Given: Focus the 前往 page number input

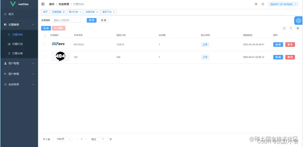Looking at the screenshot, I should [x=103, y=139].
